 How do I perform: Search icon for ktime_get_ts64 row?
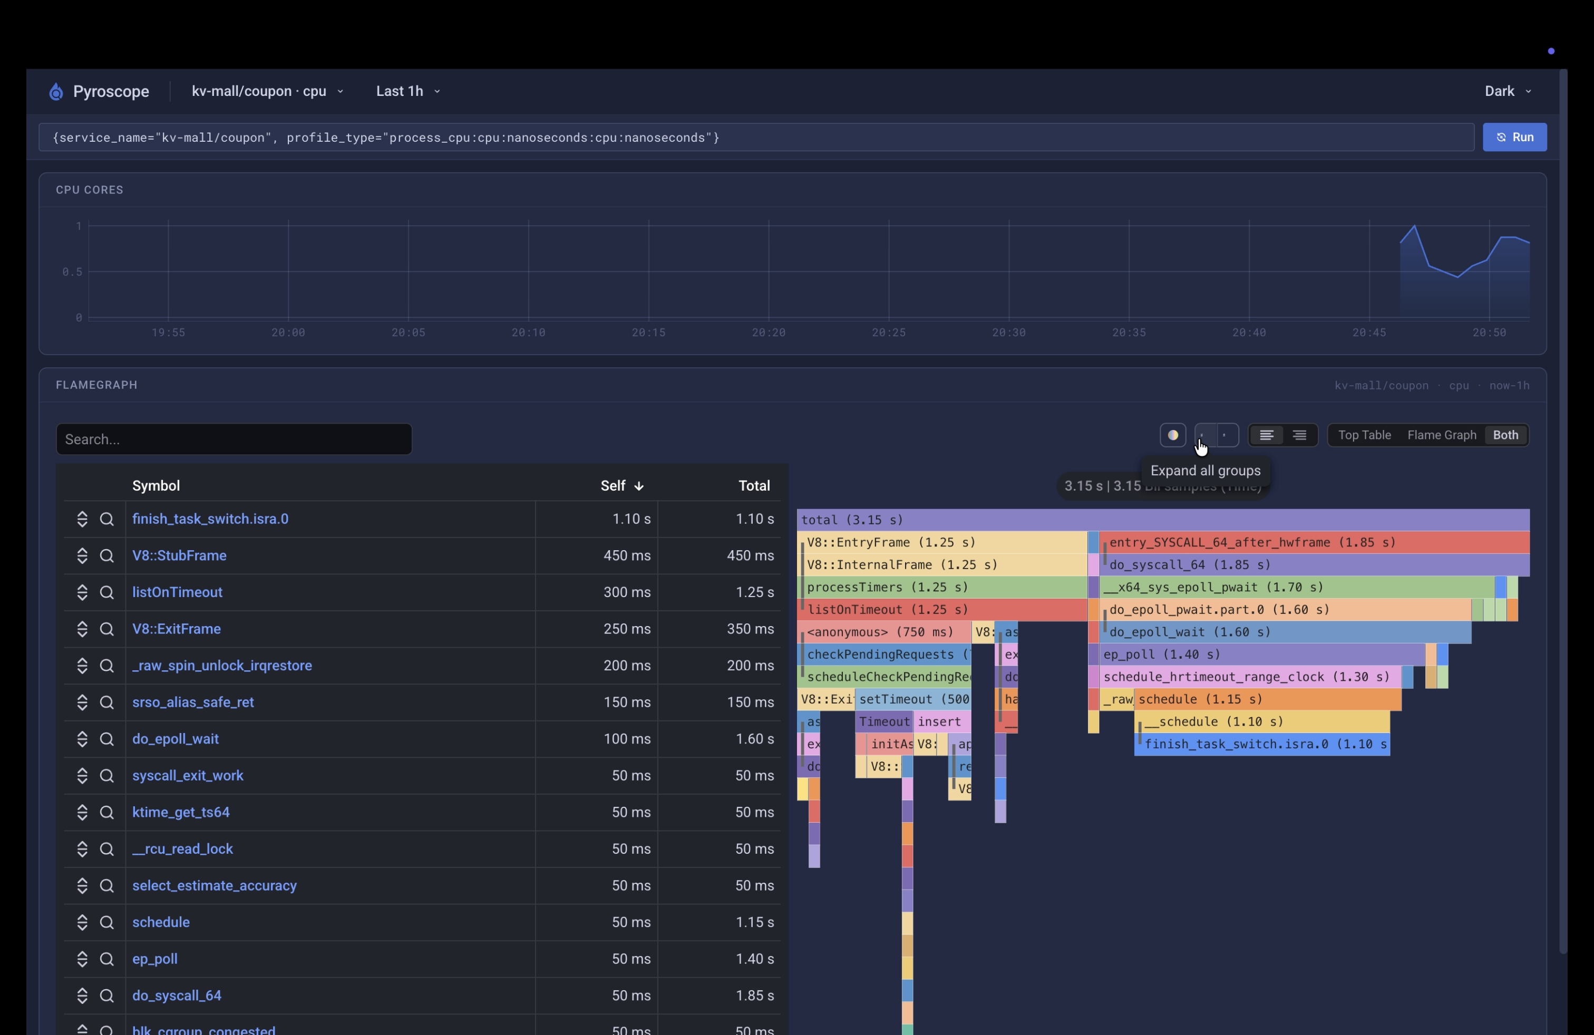tap(106, 813)
